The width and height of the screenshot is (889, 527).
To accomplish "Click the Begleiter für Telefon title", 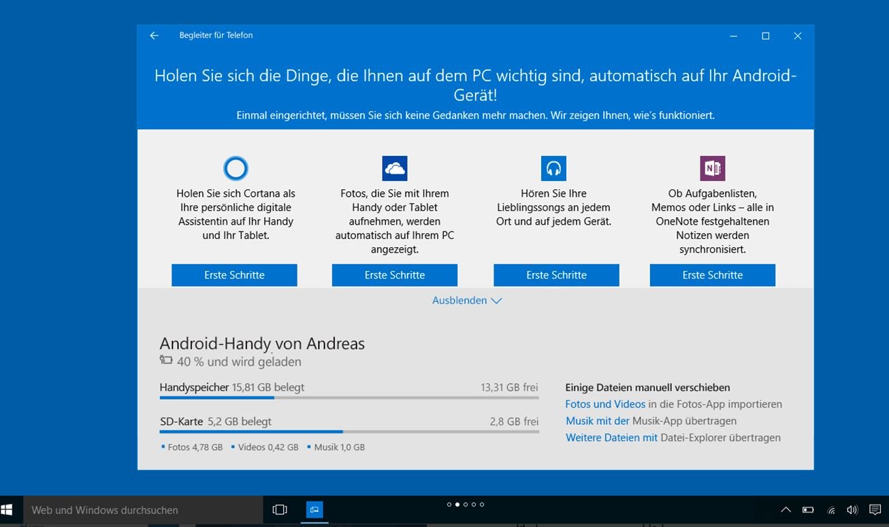I will tap(216, 35).
